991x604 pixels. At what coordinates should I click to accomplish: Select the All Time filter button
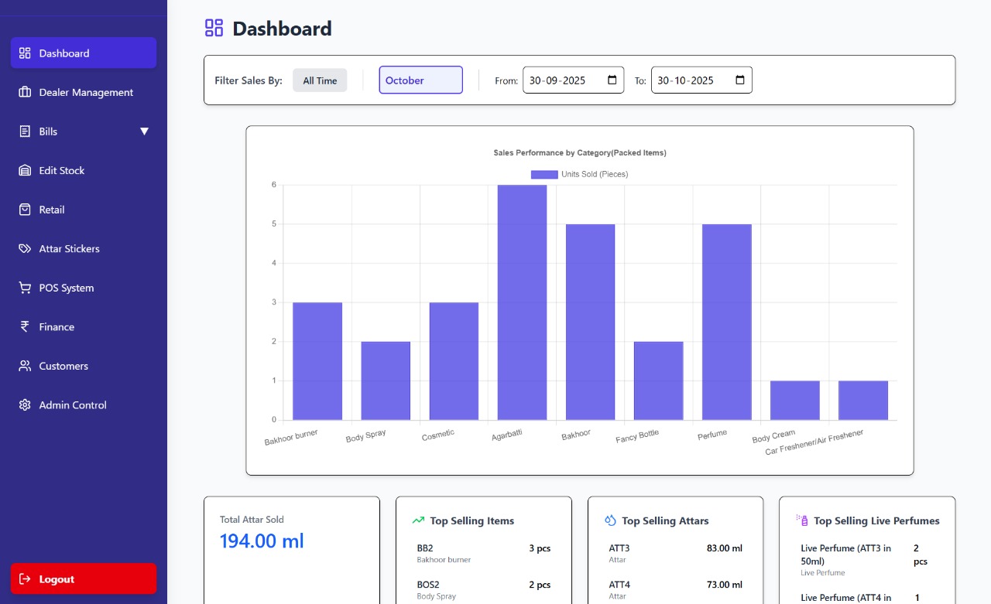(320, 80)
